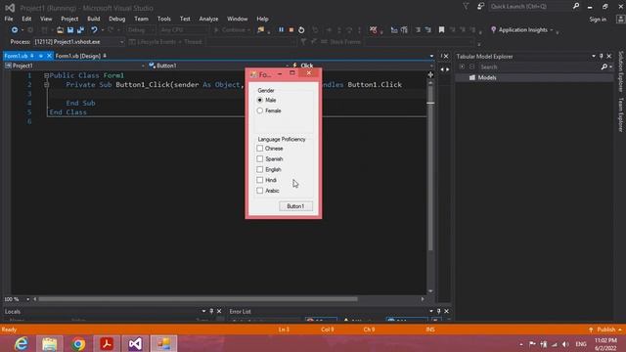
Task: Collapse the Public Class Form1 region
Action: [46, 75]
